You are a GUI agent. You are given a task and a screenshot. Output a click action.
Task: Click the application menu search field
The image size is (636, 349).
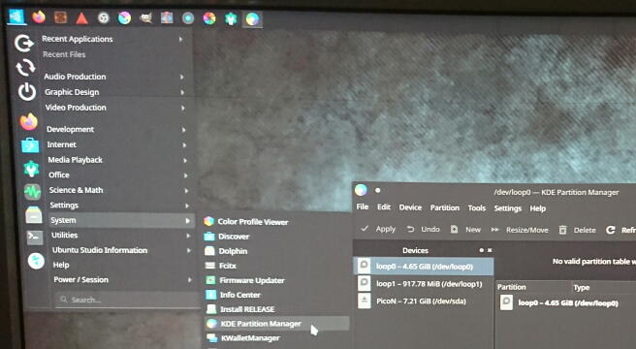tap(126, 300)
